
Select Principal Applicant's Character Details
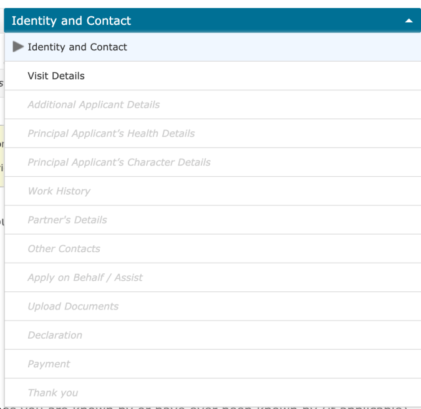tap(119, 162)
